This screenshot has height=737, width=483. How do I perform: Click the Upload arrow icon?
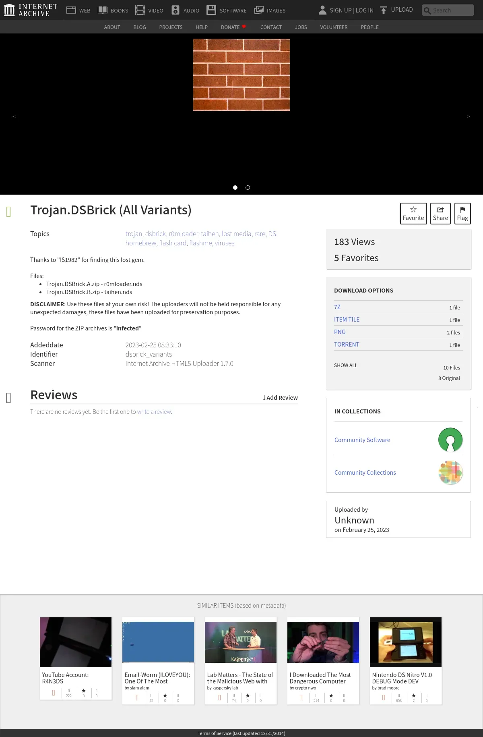pyautogui.click(x=384, y=10)
